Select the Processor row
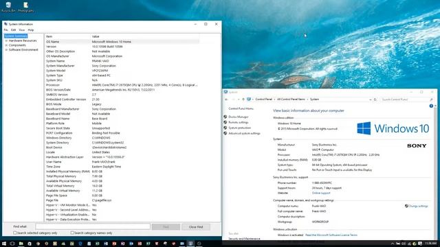440x247 pixels. coord(122,85)
